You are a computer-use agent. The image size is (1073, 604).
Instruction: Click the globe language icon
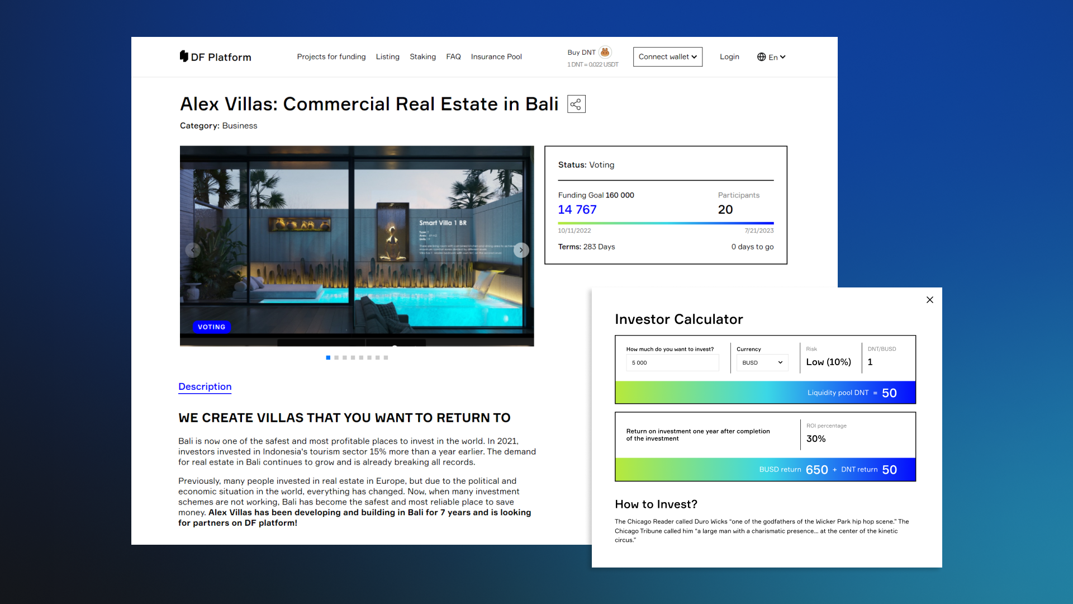point(761,56)
